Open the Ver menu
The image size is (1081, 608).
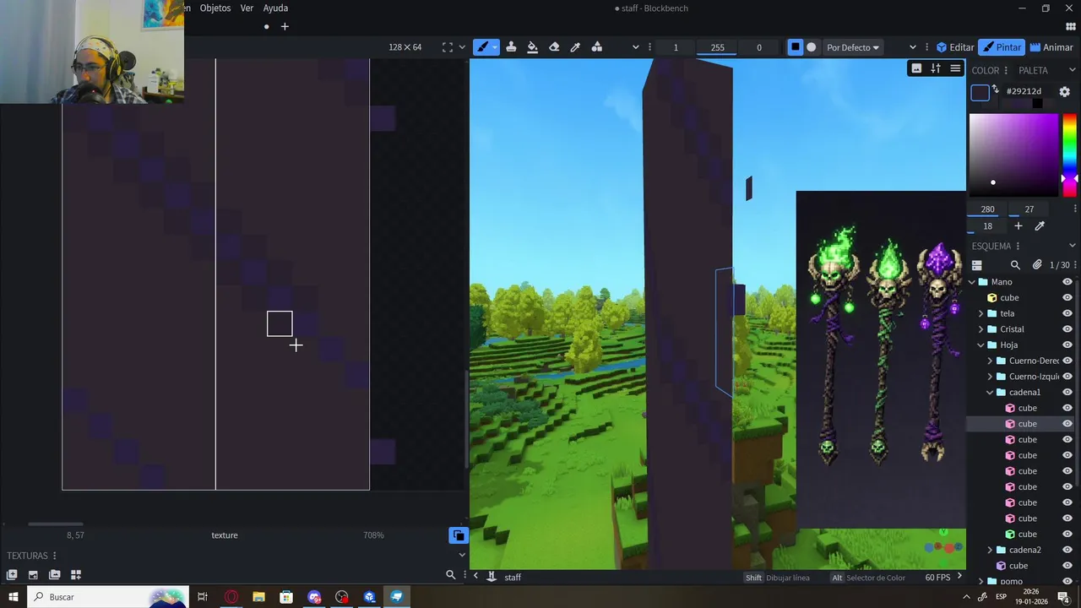coord(247,8)
